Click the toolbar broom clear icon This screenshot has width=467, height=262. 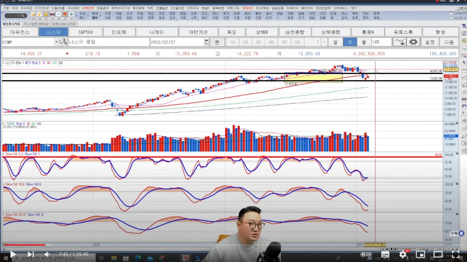pyautogui.click(x=39, y=15)
